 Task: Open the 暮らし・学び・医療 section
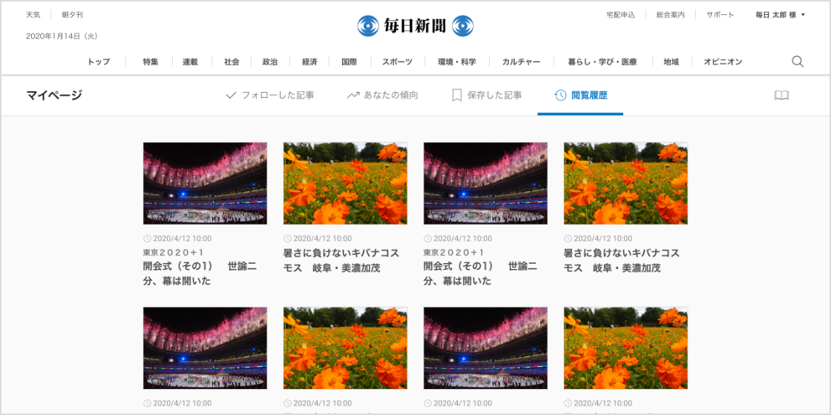tap(602, 62)
